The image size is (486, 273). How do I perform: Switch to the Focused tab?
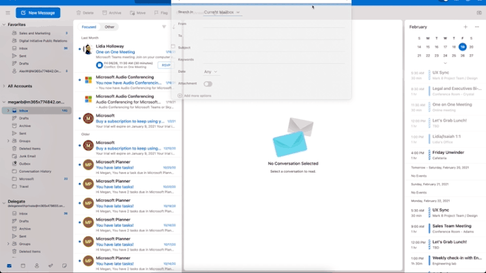click(x=89, y=27)
